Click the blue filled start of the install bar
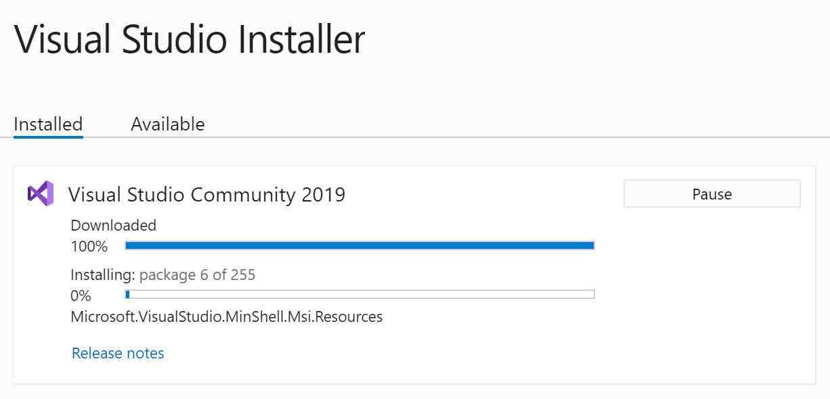Image resolution: width=830 pixels, height=399 pixels. [x=127, y=294]
